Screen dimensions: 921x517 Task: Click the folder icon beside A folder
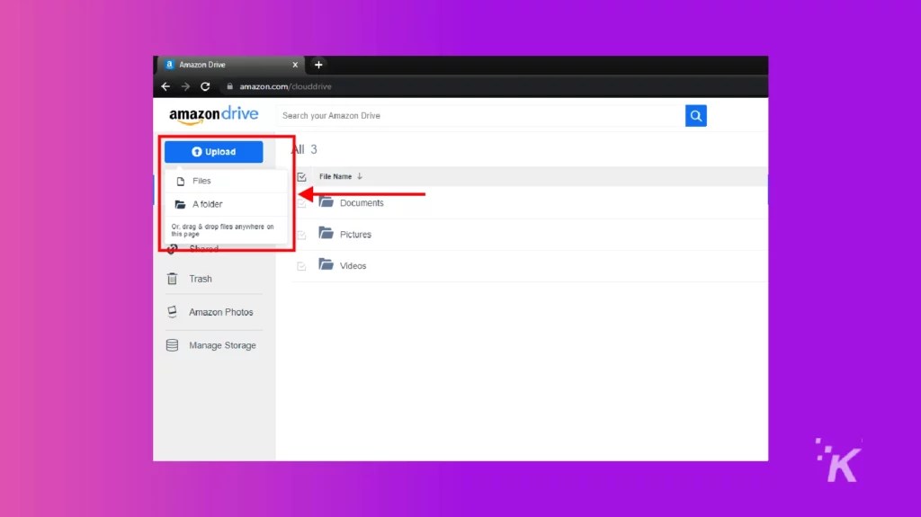coord(180,204)
